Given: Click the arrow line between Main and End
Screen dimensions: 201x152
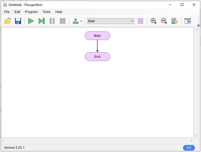Looking at the screenshot, I should 97,46.
